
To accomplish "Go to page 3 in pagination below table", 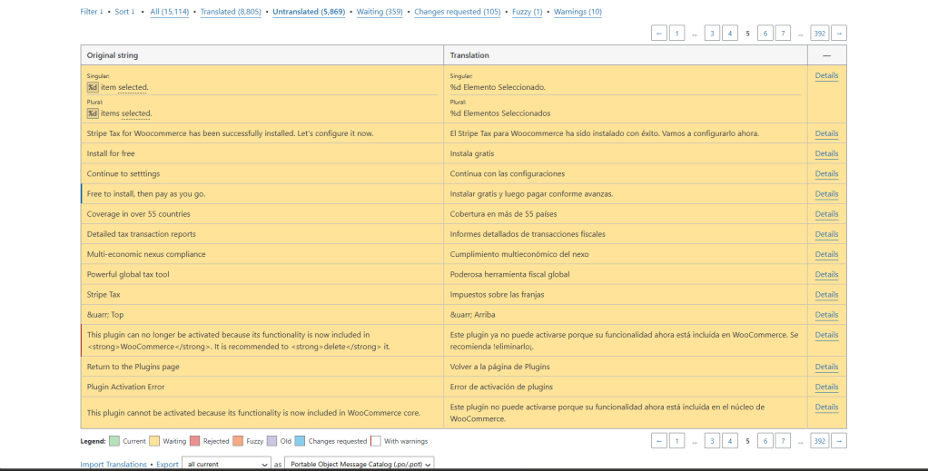I will point(713,441).
